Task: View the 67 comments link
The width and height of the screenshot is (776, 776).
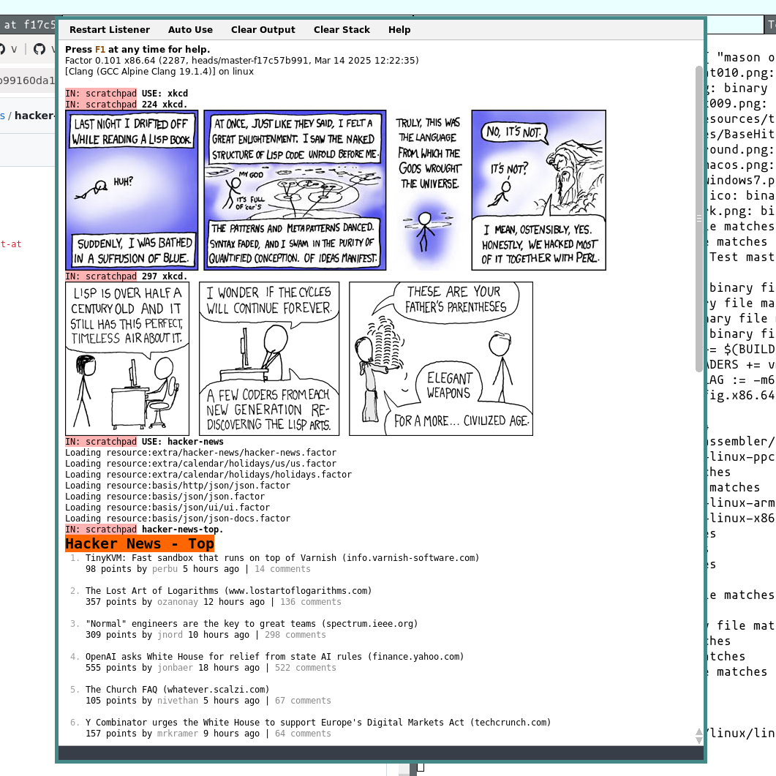Action: point(303,701)
